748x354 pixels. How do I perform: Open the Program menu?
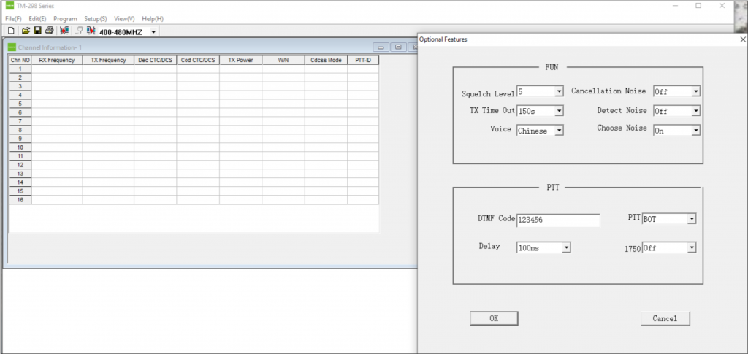click(65, 18)
